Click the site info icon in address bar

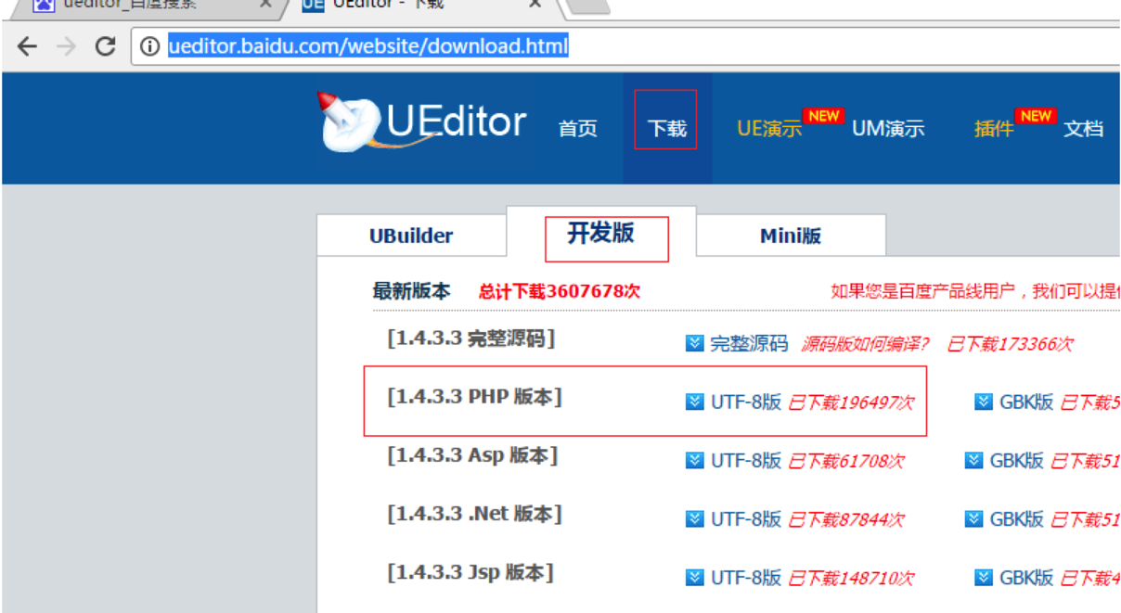(150, 46)
